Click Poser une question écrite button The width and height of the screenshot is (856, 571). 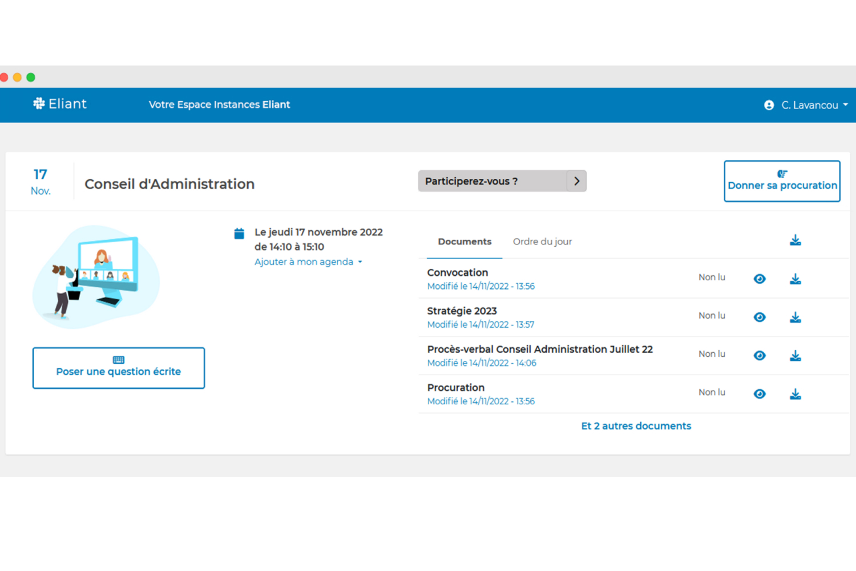tap(119, 368)
